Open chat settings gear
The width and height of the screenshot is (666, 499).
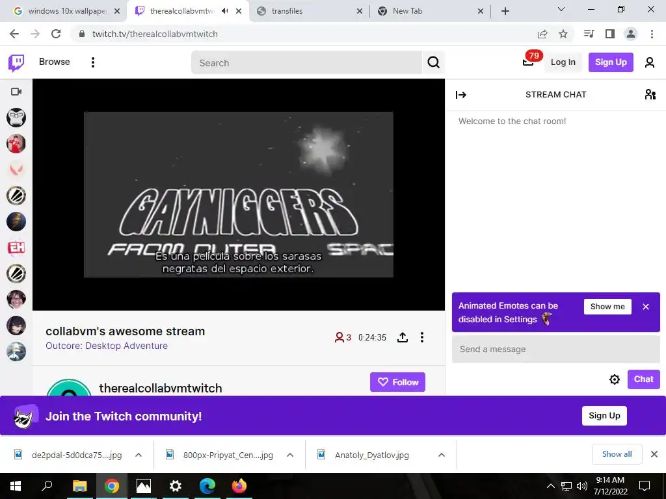[x=614, y=379]
